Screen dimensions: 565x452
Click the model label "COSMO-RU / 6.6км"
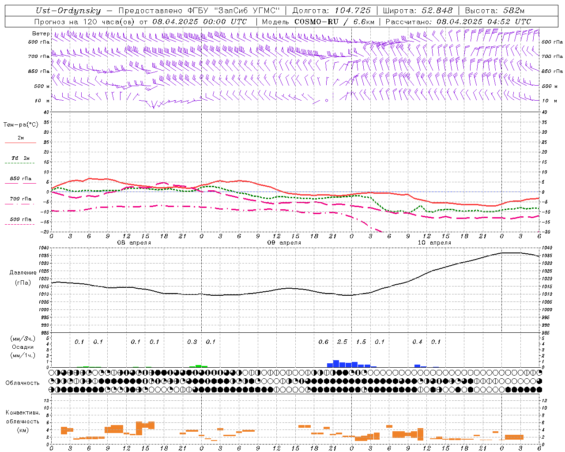click(x=335, y=22)
